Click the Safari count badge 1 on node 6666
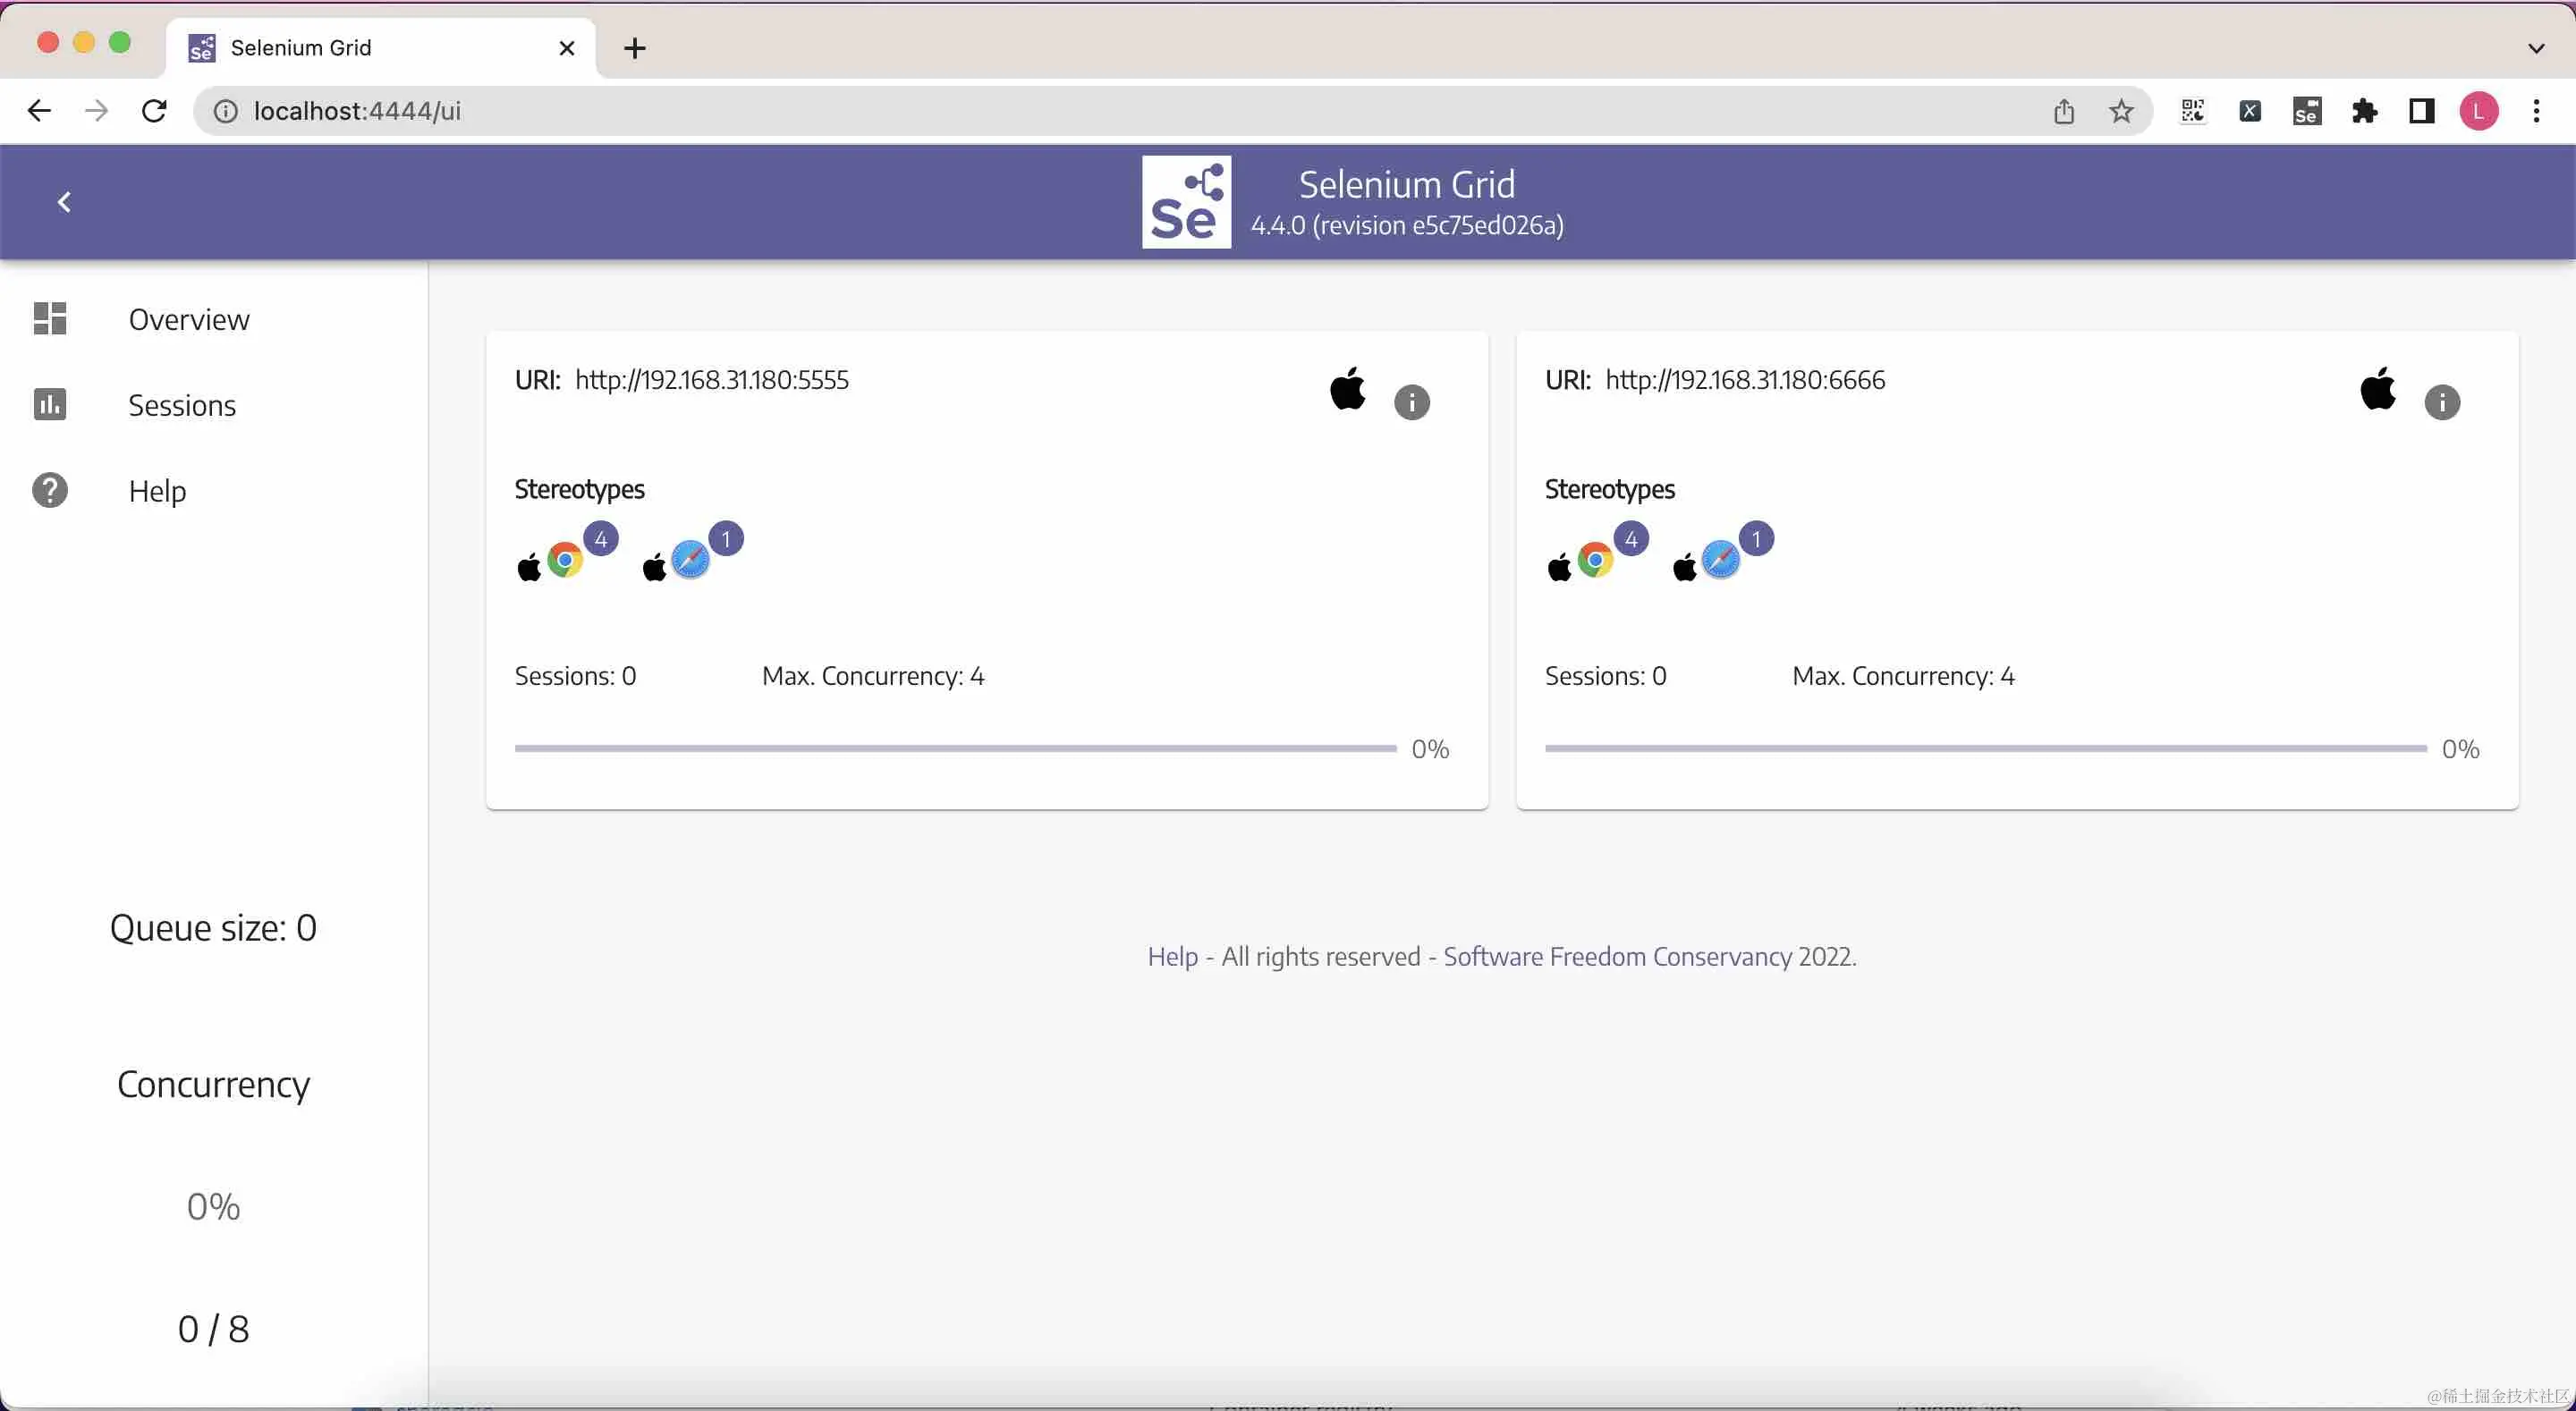2576x1411 pixels. click(x=1756, y=539)
